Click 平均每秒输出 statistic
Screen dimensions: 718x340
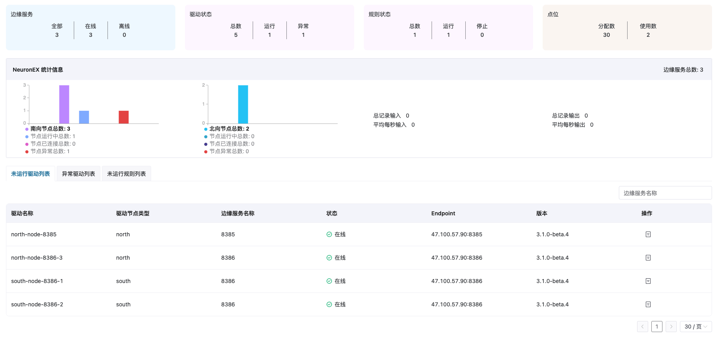tap(573, 125)
